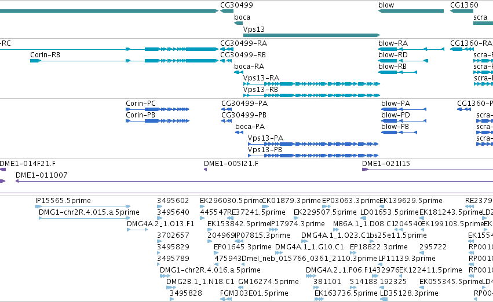The image size is (493, 302).
Task: Select the IP07815.3prime EST label
Action: click(262, 235)
